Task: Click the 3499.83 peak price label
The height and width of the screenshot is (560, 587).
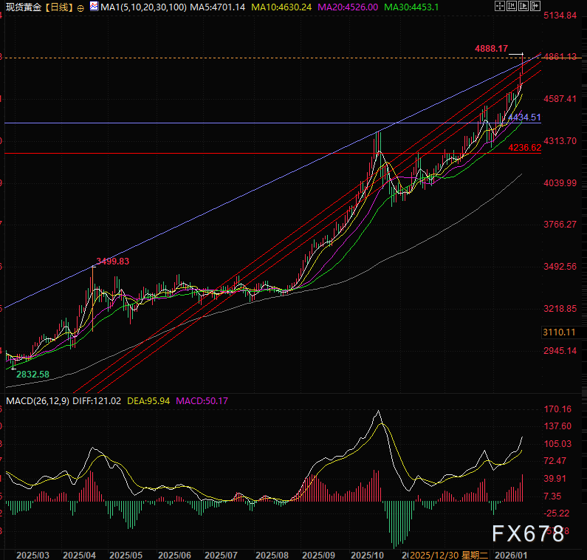Action: (x=113, y=261)
